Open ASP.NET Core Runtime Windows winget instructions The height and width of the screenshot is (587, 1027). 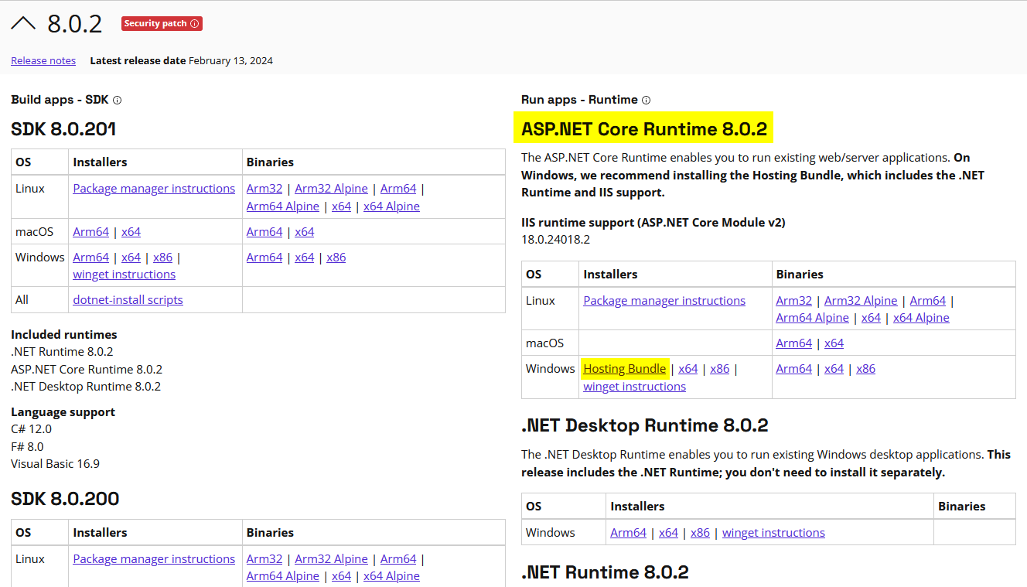coord(635,387)
